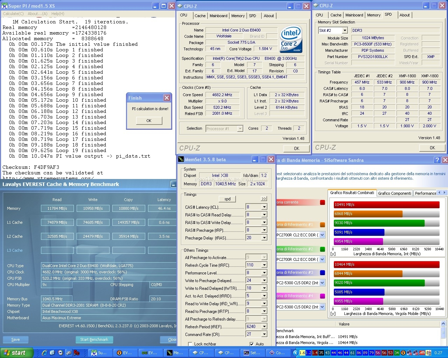Open the Riferimento #4 PC2-5300 dropdown in Sandra

point(322,307)
